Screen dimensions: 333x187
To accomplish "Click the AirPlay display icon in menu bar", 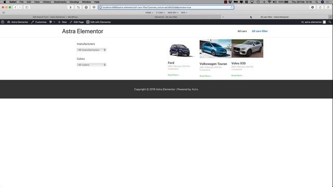I will tap(252, 2).
